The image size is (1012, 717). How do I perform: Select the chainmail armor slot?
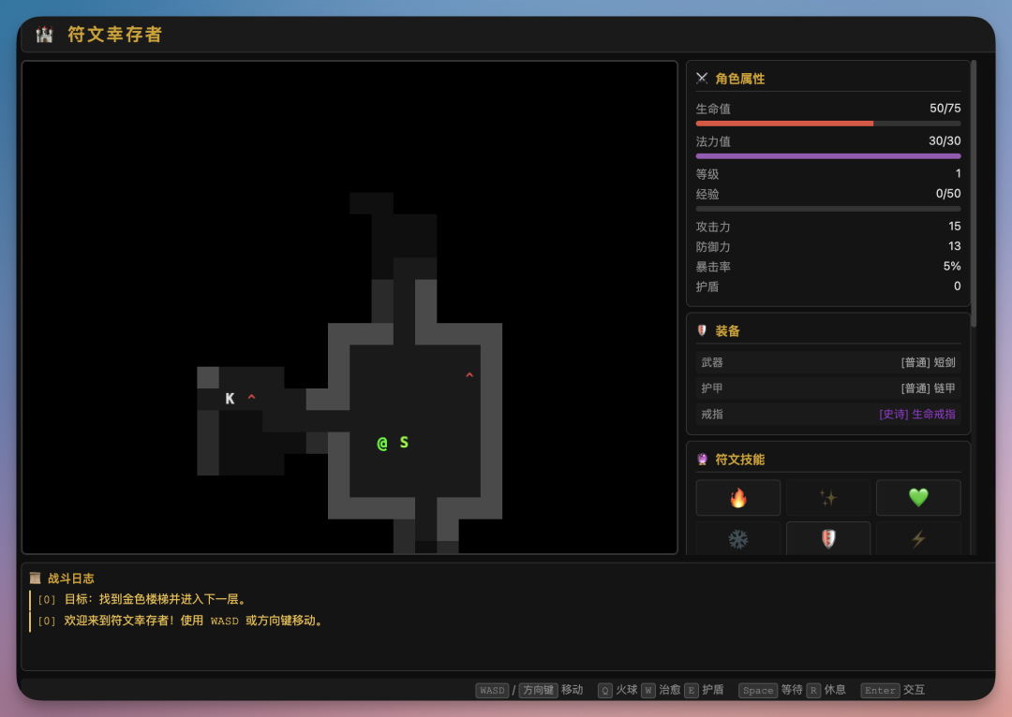(x=828, y=388)
